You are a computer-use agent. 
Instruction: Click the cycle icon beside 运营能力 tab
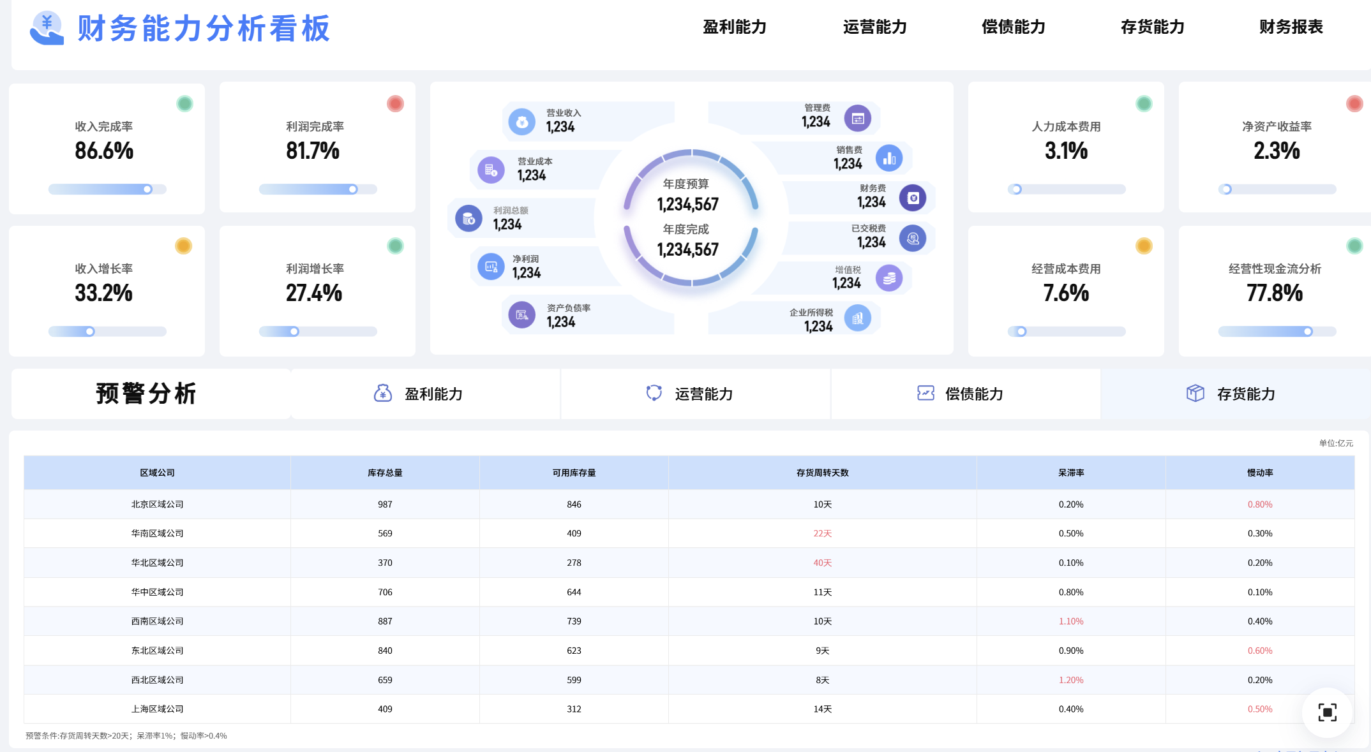654,393
